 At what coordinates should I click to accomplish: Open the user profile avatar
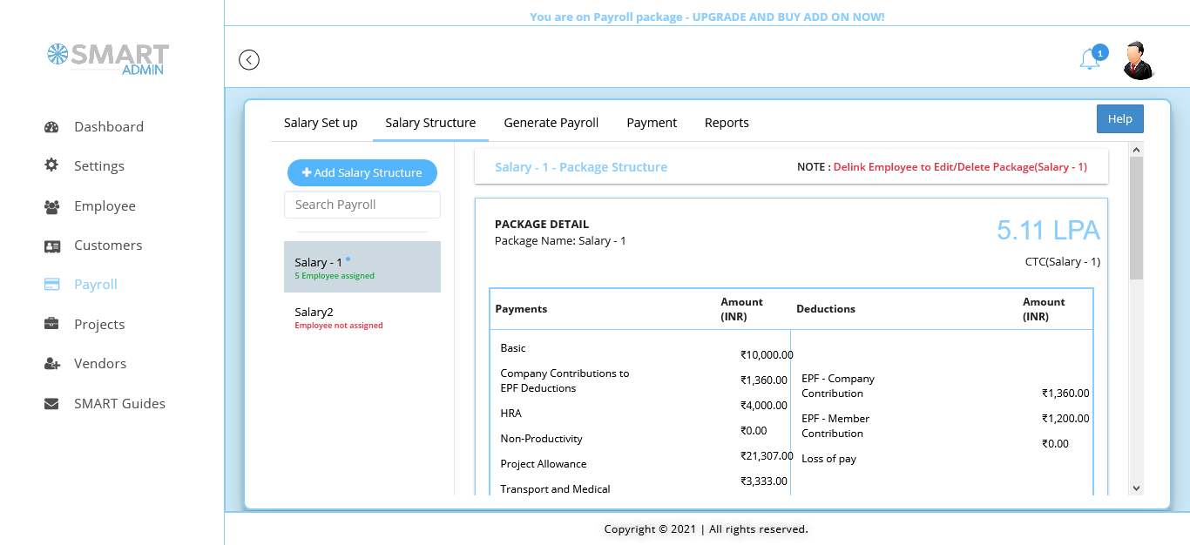(1138, 60)
